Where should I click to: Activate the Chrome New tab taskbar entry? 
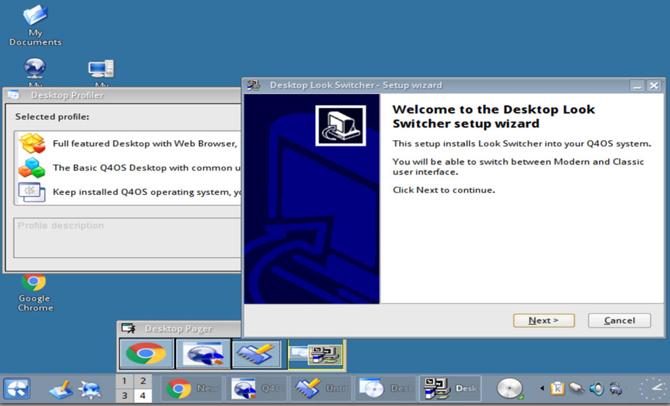(x=192, y=388)
